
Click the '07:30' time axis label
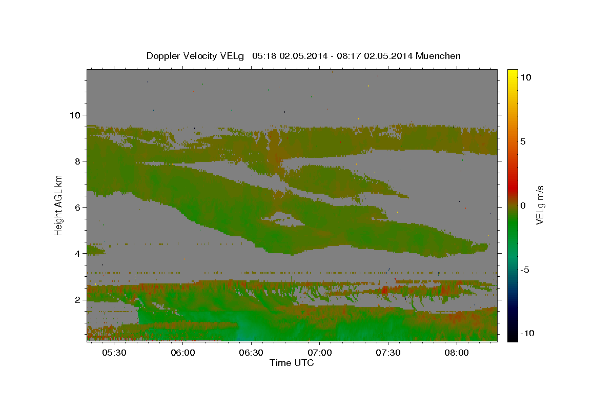click(x=388, y=353)
